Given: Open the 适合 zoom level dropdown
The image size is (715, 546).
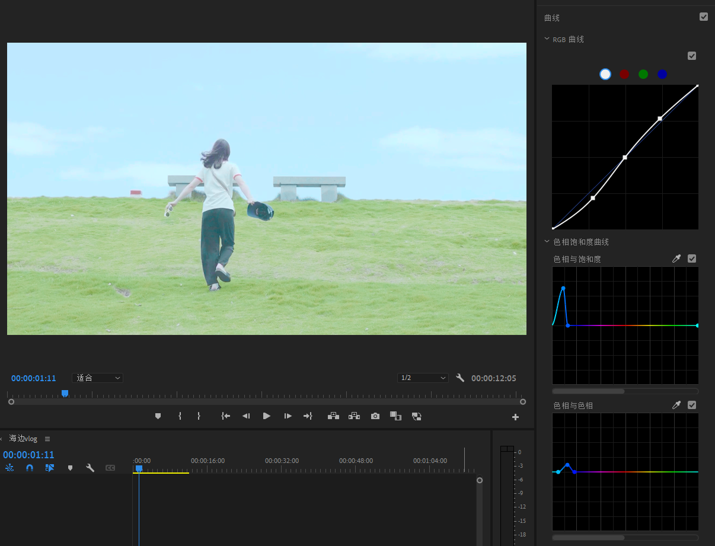Looking at the screenshot, I should [97, 378].
